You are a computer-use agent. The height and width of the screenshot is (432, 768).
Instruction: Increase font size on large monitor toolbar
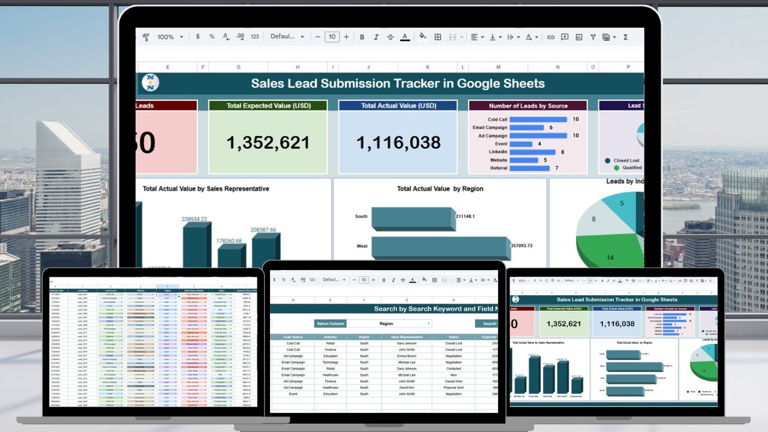coord(346,37)
